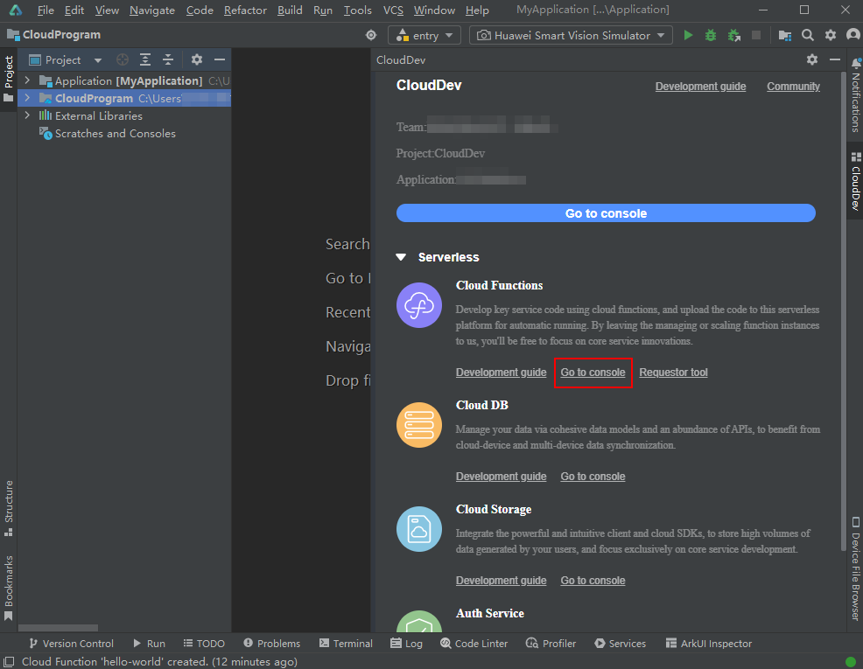863x669 pixels.
Task: Click the Expand All icon in Project panel
Action: [x=145, y=60]
